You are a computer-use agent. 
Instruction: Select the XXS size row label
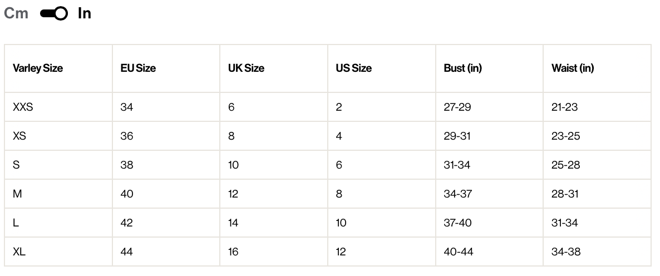coord(23,107)
